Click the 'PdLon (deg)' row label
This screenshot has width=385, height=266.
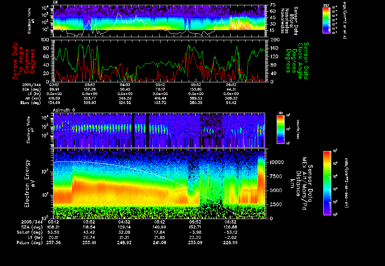point(29,242)
